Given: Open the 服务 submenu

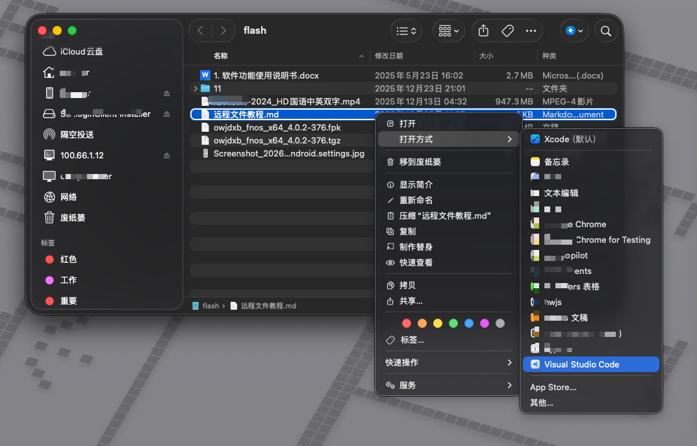Looking at the screenshot, I should 421,385.
